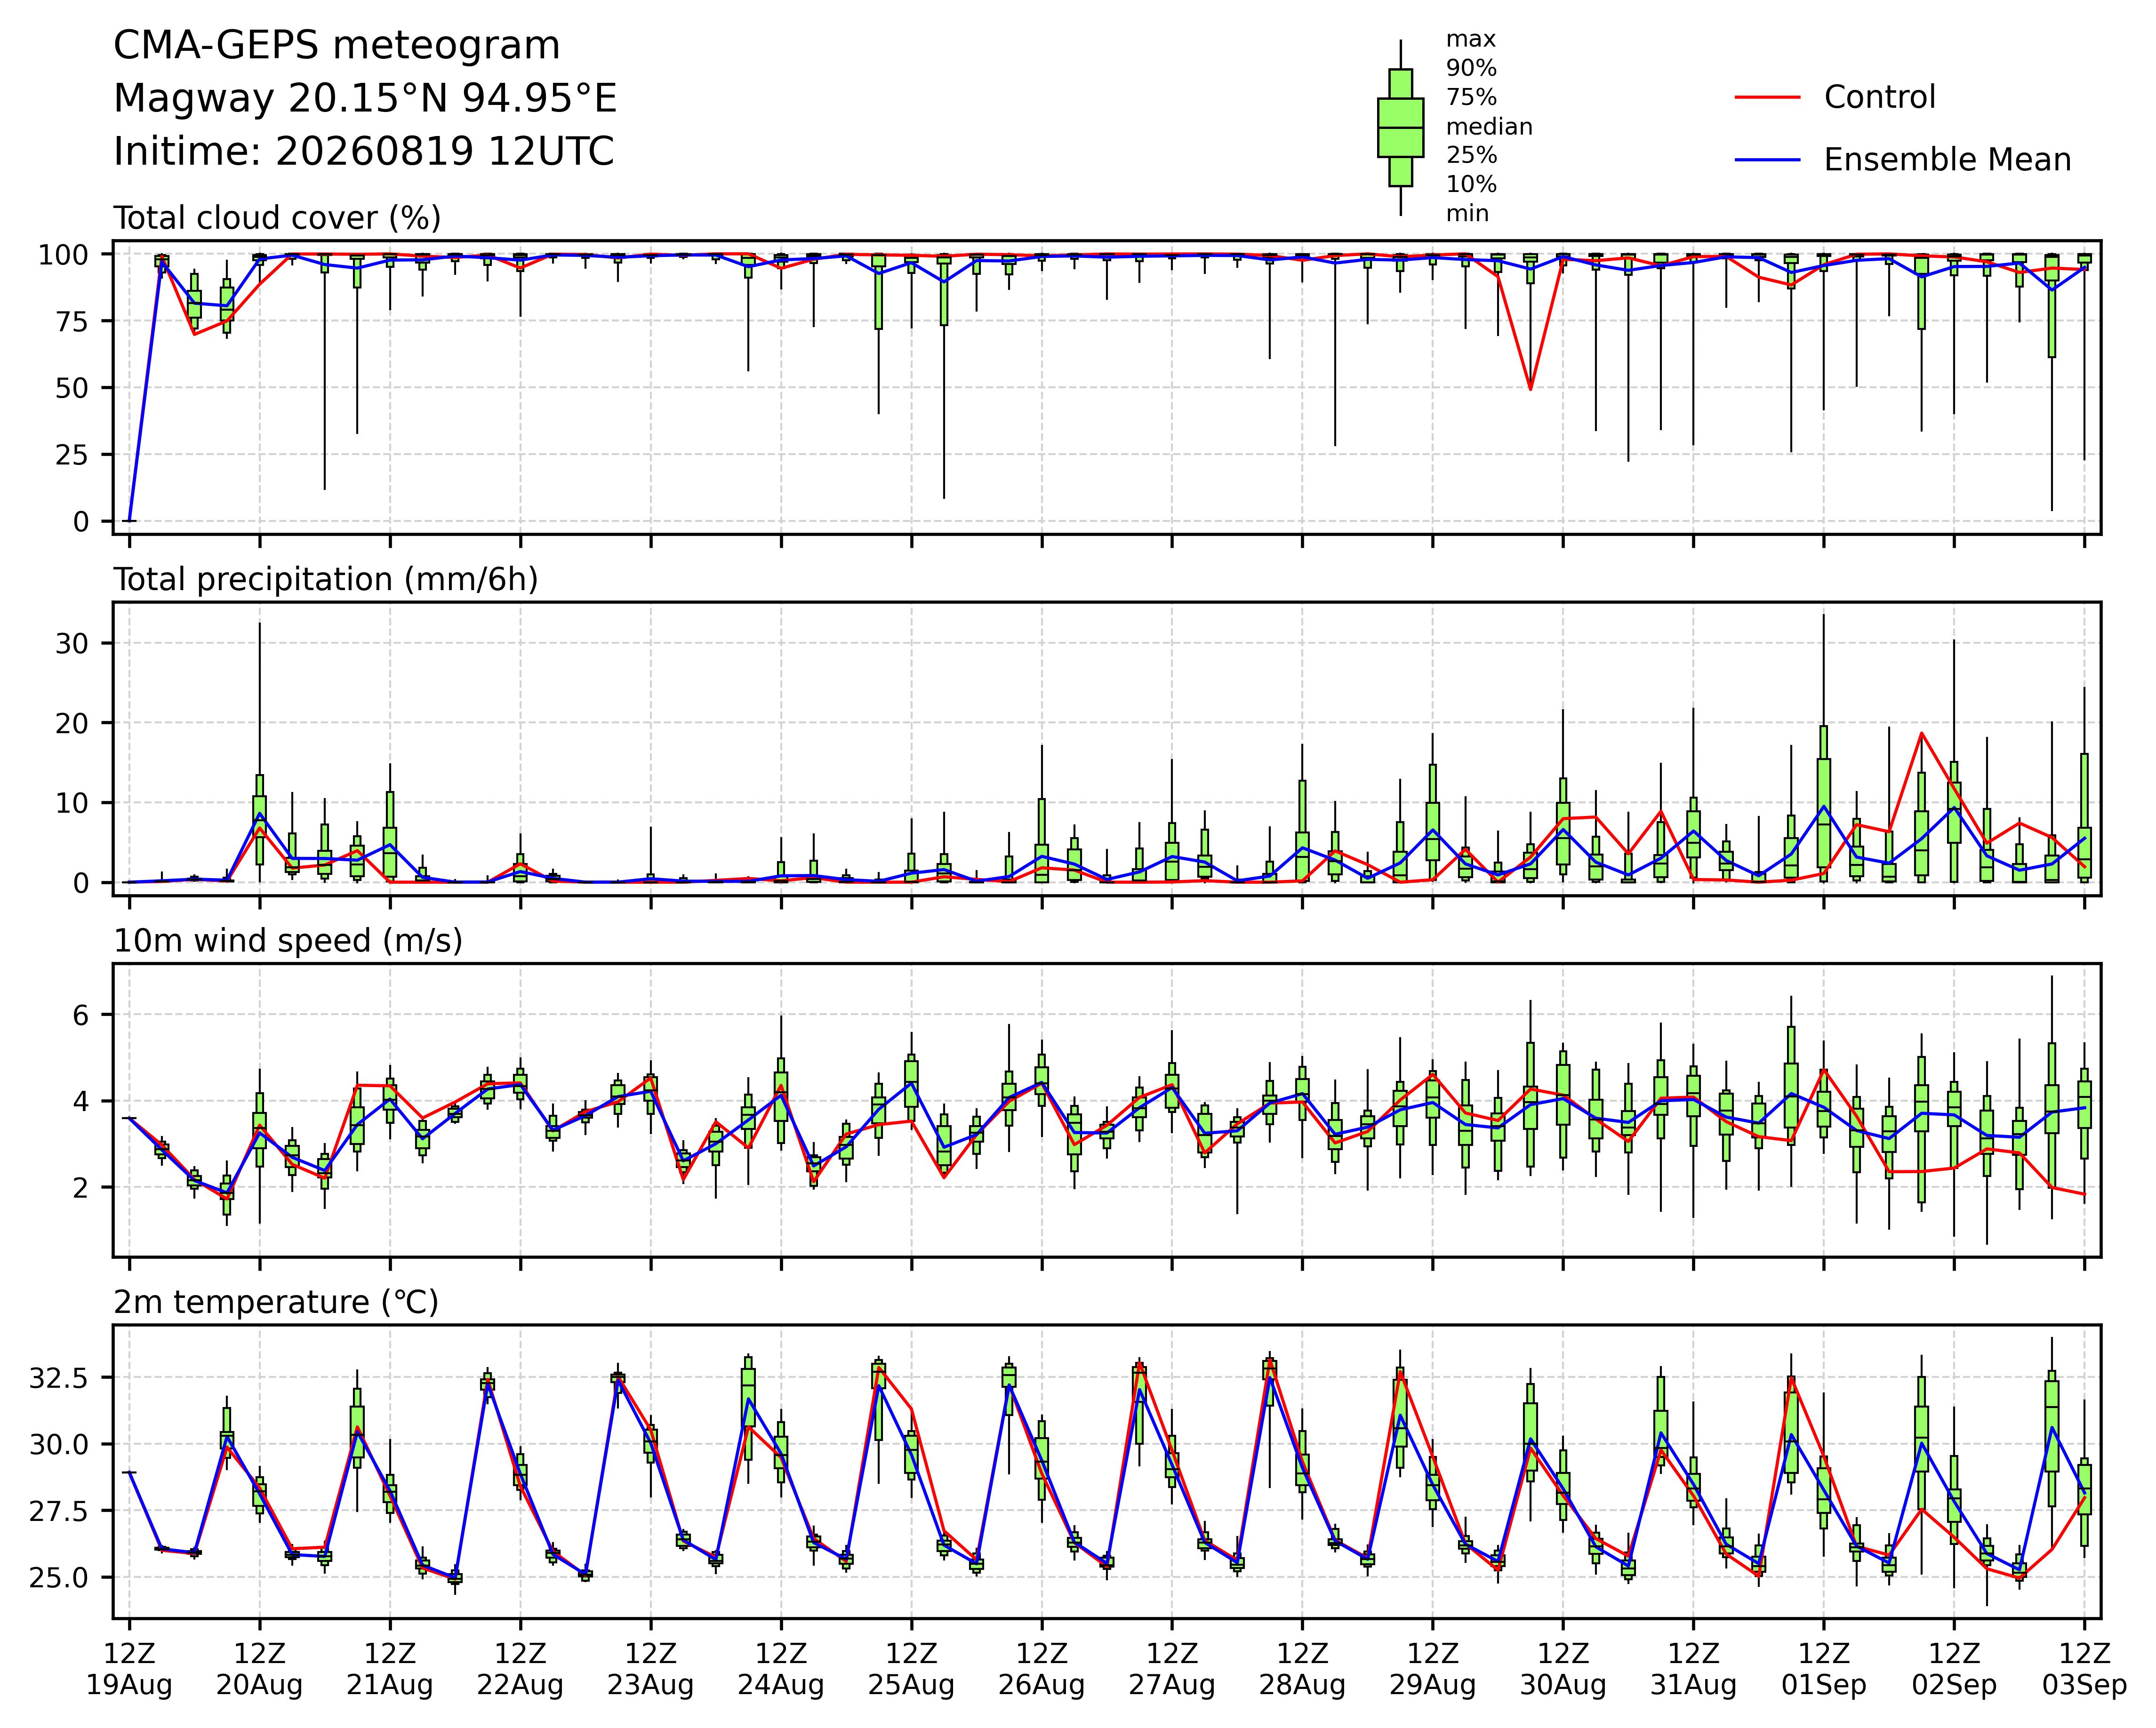Click the green box-plot legend symbol
Screen dimensions: 2156x1728
[x=1400, y=127]
